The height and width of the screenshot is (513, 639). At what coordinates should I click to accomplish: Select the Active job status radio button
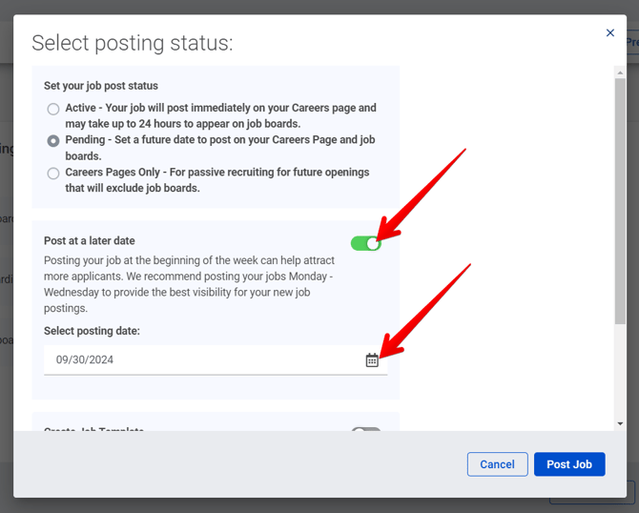(53, 109)
